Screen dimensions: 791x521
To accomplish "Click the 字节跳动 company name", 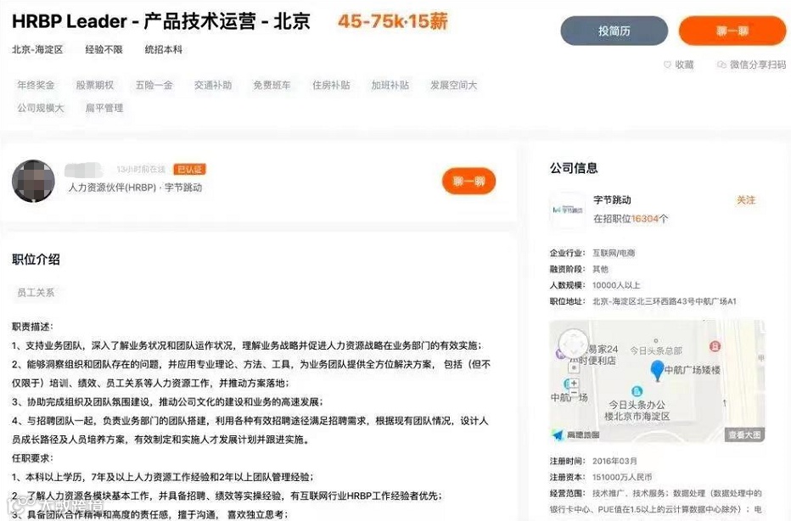I will pyautogui.click(x=612, y=199).
